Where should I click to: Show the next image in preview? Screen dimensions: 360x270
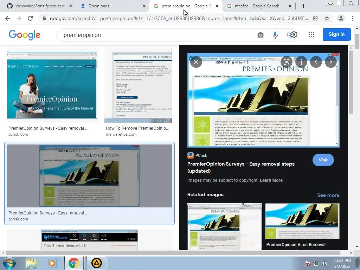pyautogui.click(x=330, y=62)
